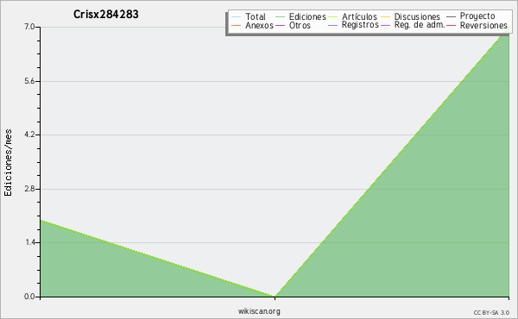This screenshot has width=518, height=319.
Task: Click the 7.0 y-axis value
Action: 29,27
